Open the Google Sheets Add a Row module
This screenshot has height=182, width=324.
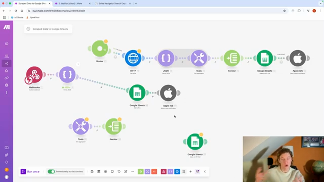[x=137, y=93]
